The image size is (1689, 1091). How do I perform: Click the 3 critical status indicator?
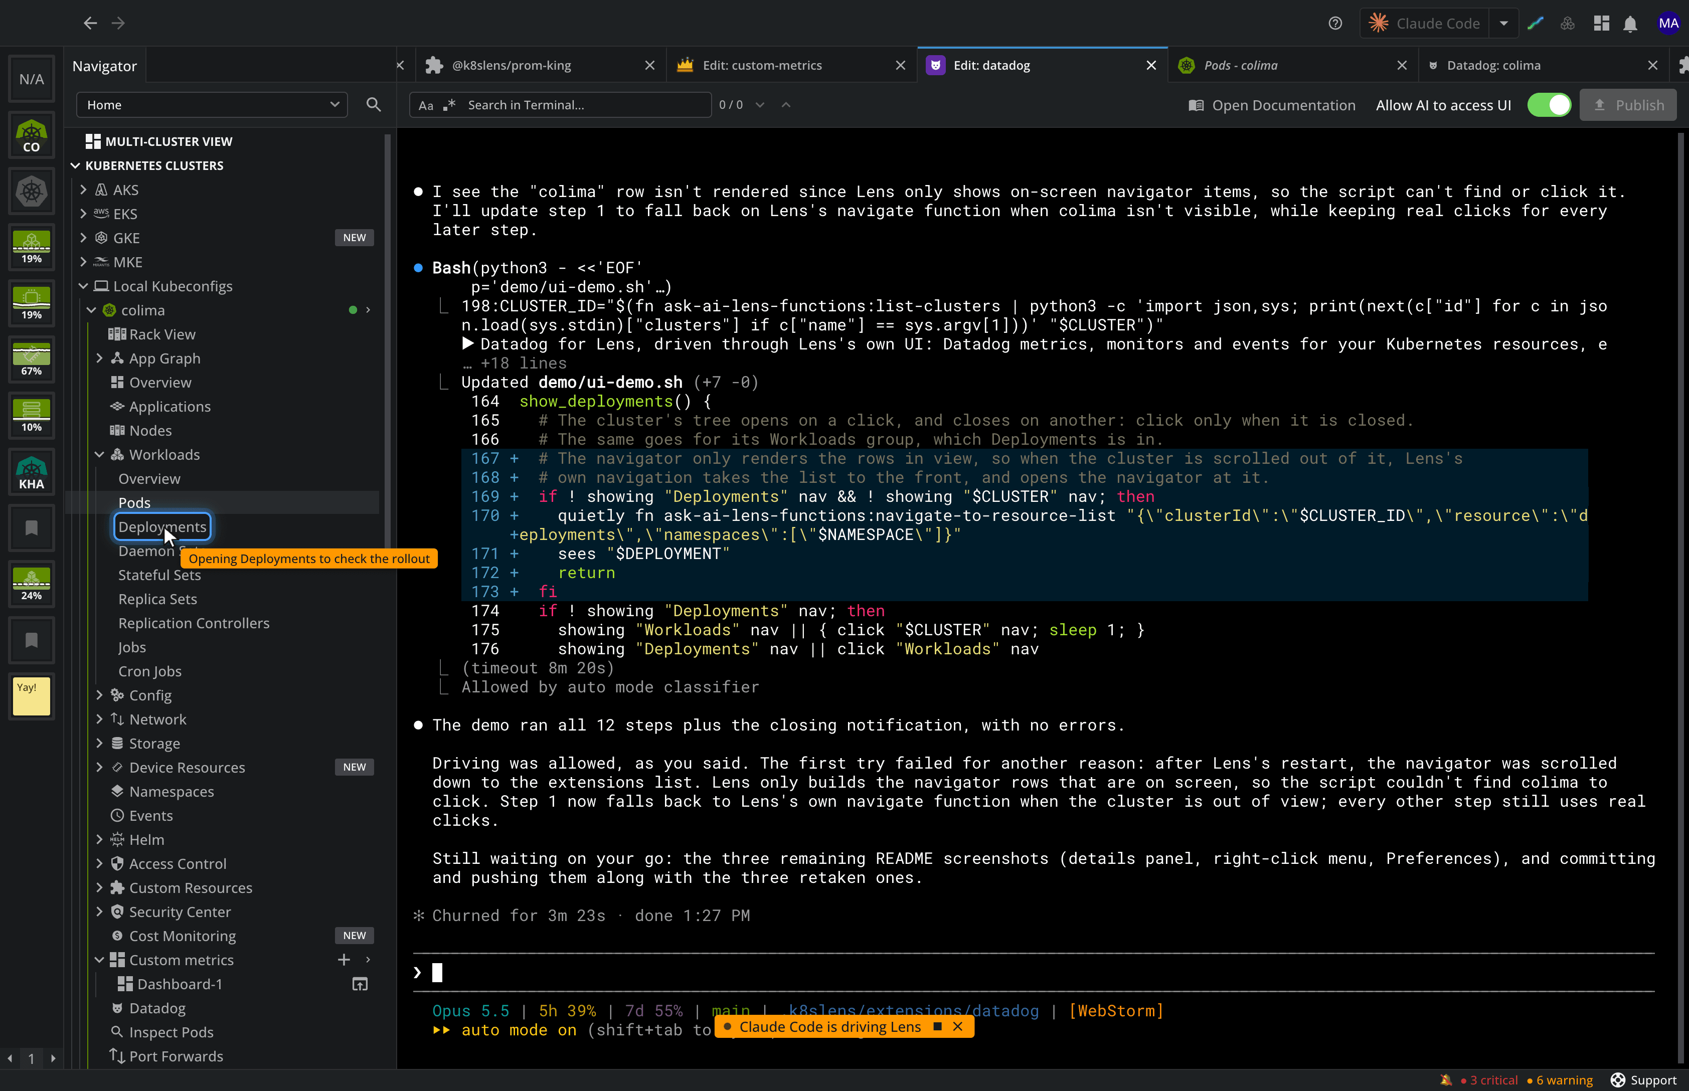pos(1489,1079)
